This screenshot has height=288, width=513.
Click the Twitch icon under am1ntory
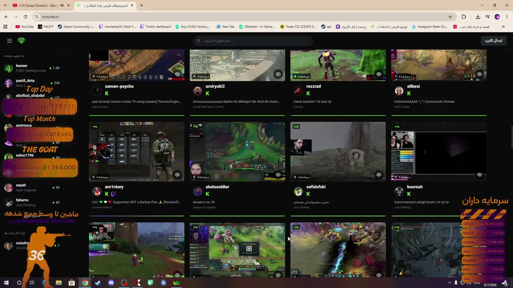click(x=113, y=194)
